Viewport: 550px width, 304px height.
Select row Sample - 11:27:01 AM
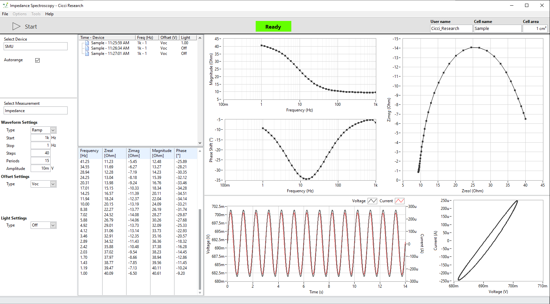point(138,54)
